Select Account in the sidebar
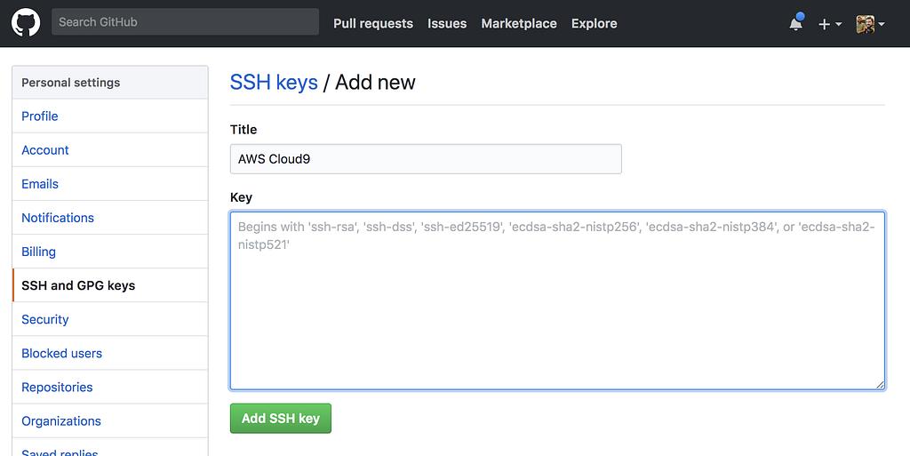Viewport: 910px width, 456px height. point(45,150)
